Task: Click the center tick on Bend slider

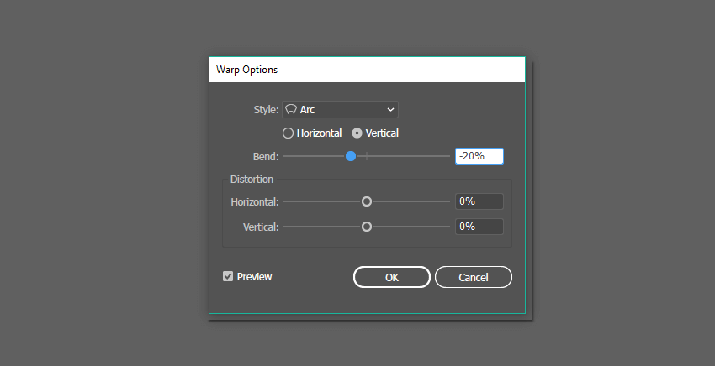Action: click(x=367, y=155)
